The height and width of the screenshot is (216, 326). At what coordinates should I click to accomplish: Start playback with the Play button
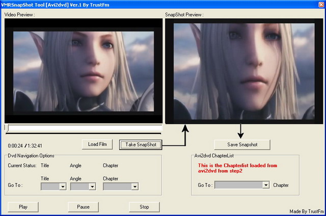(23, 207)
